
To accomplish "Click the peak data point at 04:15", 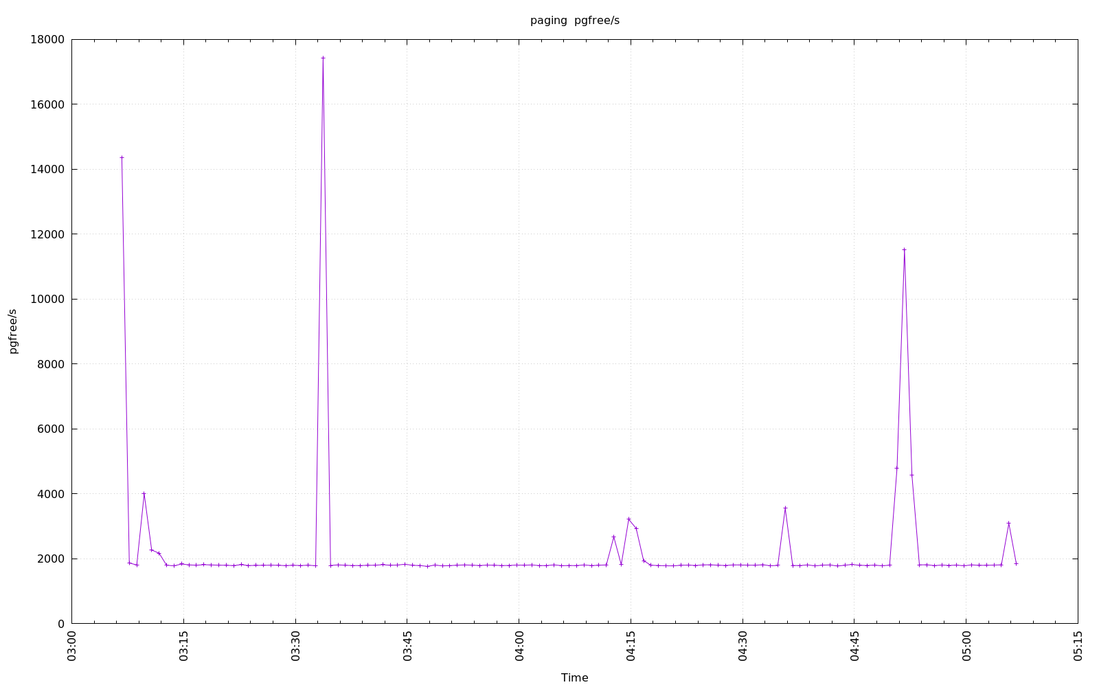I will click(x=628, y=519).
